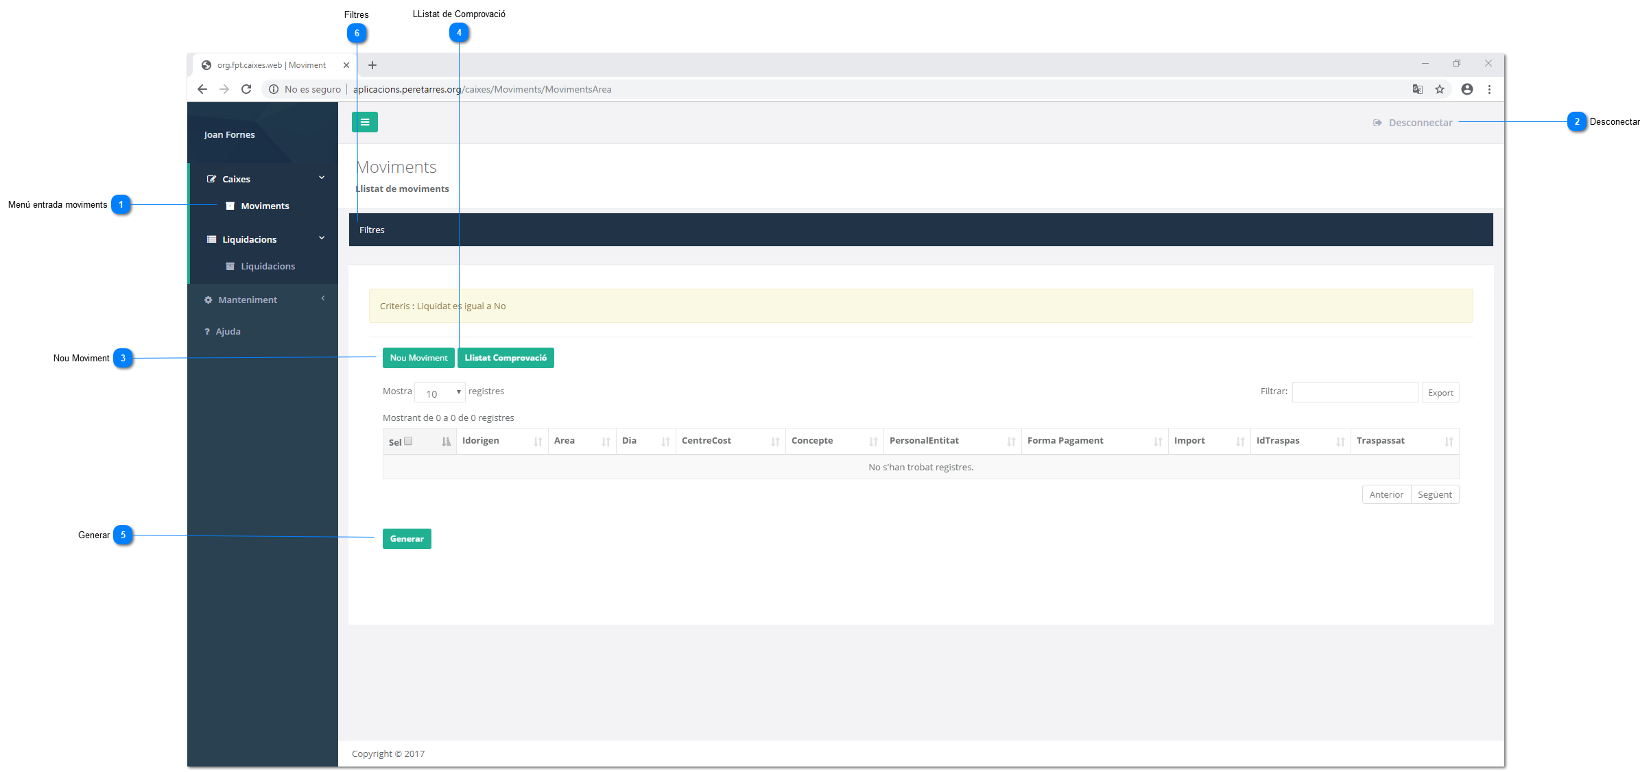Open the Google Translate icon in address bar
The width and height of the screenshot is (1651, 772).
click(x=1417, y=89)
